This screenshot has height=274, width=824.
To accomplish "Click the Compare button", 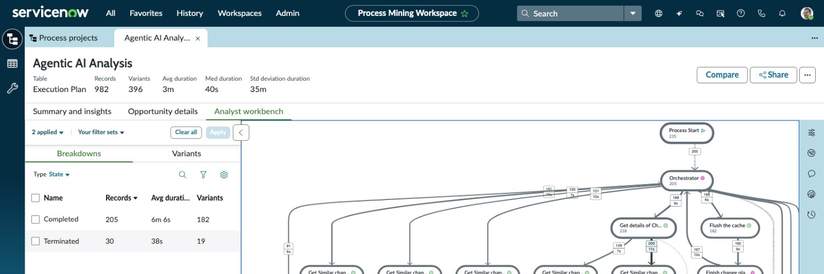I will pyautogui.click(x=722, y=75).
